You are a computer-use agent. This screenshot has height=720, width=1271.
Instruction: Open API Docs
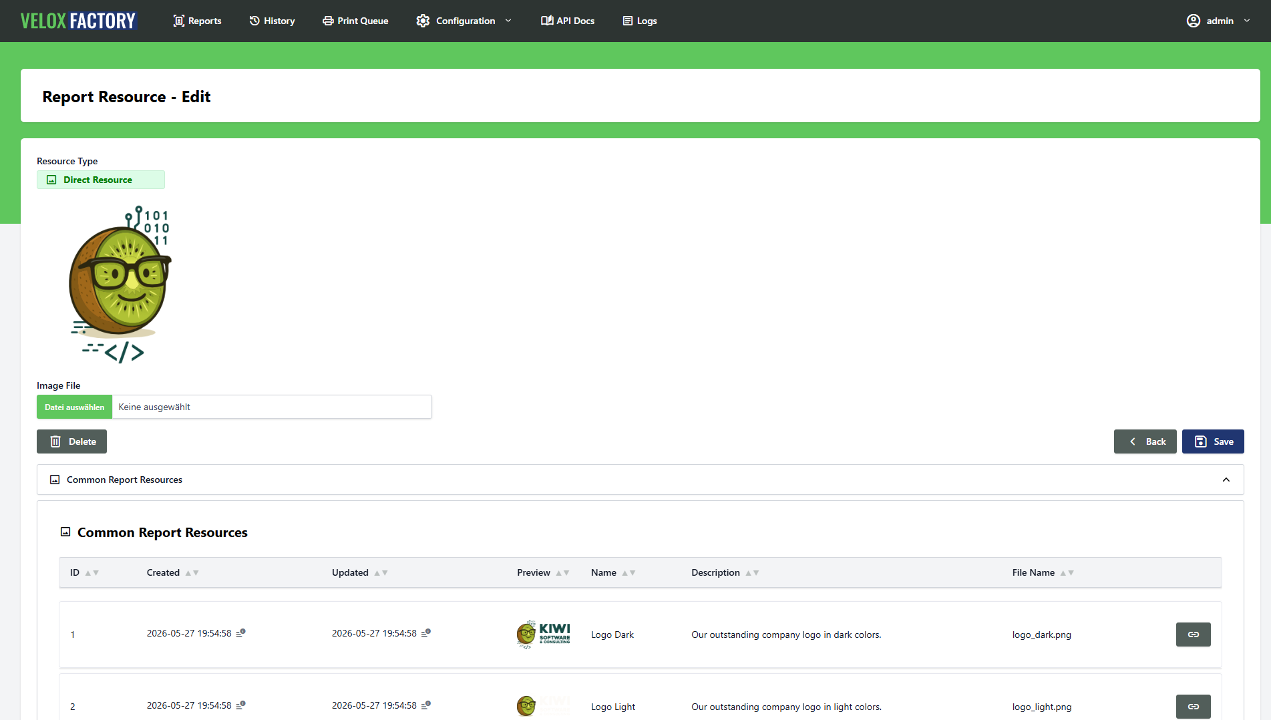coord(568,21)
